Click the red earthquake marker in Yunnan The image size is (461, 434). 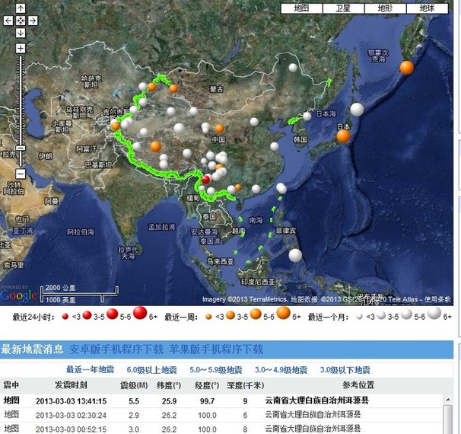point(206,180)
